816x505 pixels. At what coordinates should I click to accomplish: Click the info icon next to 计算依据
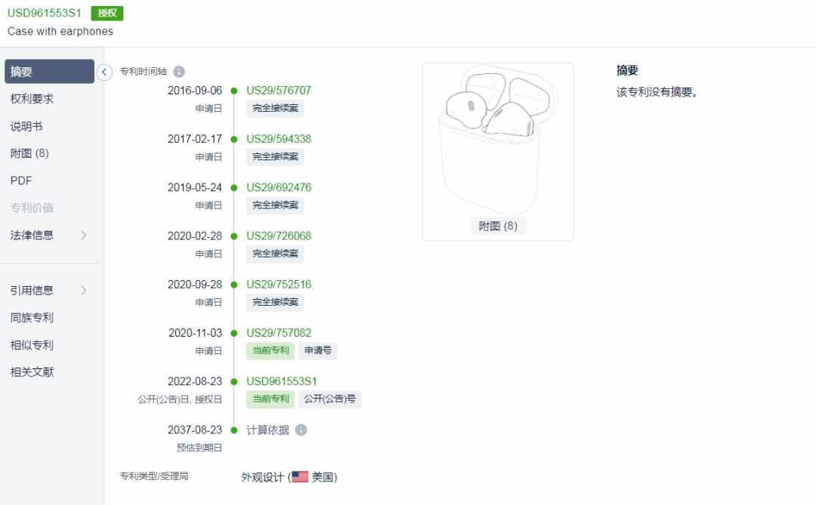point(301,430)
